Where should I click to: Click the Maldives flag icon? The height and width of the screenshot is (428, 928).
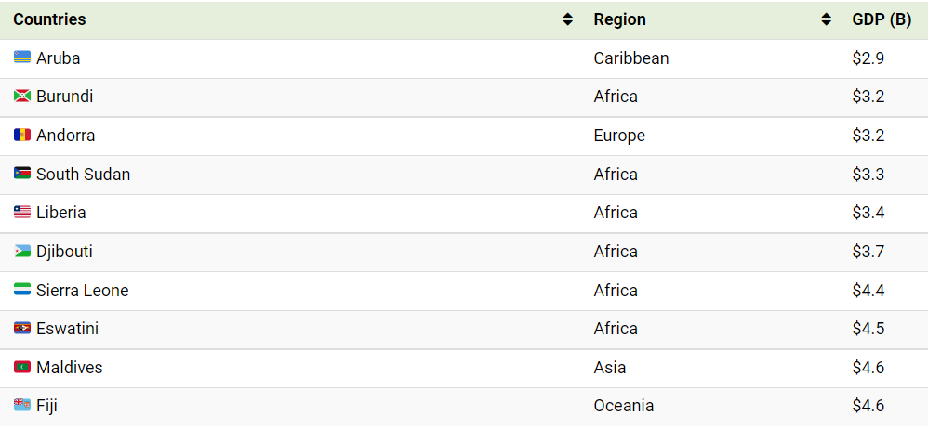coord(22,367)
